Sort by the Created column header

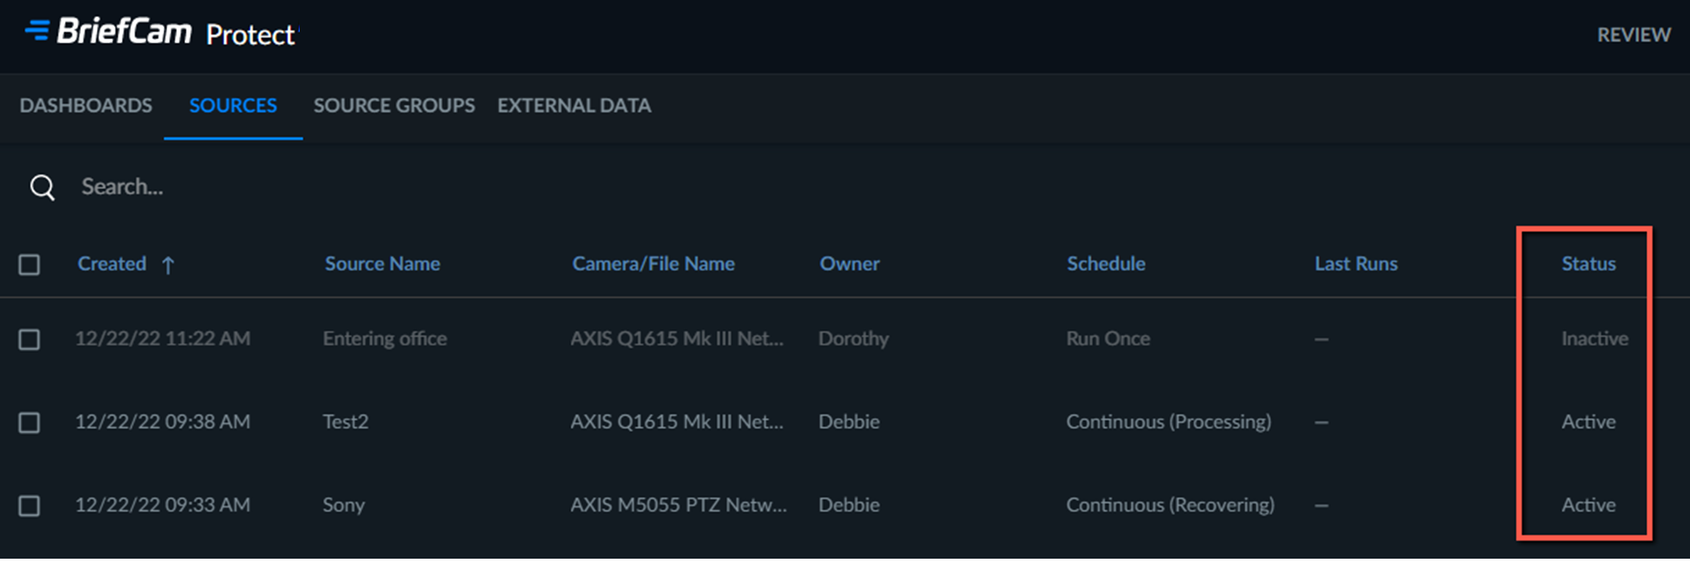(112, 264)
